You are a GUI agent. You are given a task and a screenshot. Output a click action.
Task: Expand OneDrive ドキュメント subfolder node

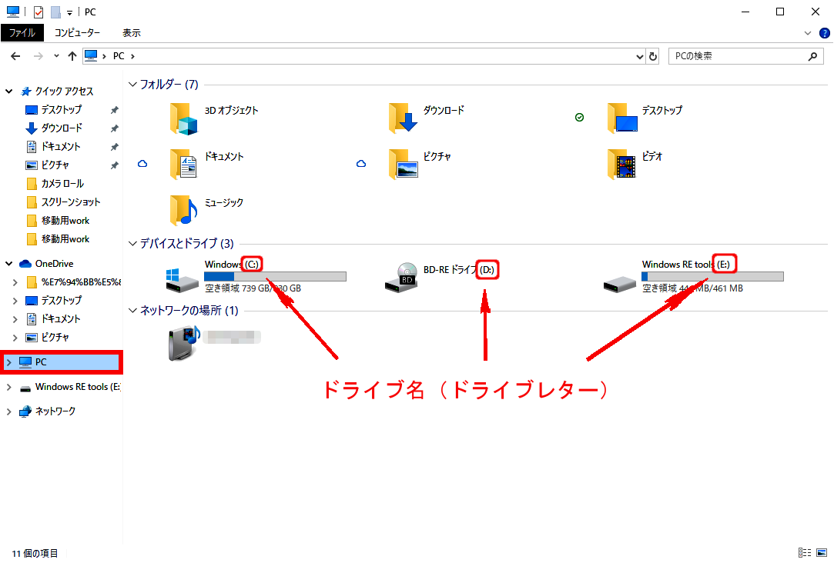tap(15, 319)
